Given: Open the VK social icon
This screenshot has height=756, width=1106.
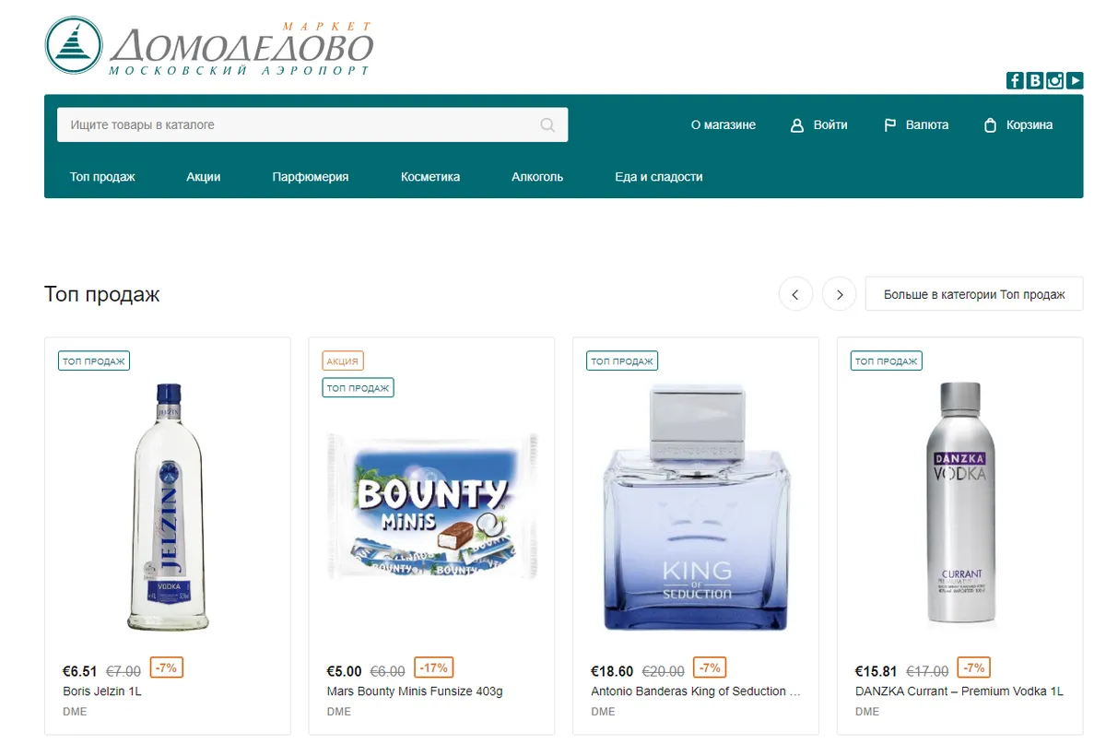Looking at the screenshot, I should [1035, 80].
